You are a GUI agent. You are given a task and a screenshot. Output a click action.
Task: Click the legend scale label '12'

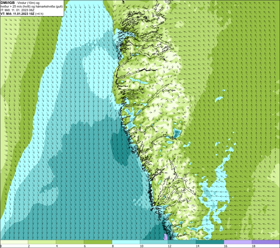169,246
